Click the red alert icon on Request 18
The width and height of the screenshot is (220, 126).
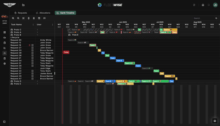point(29,45)
